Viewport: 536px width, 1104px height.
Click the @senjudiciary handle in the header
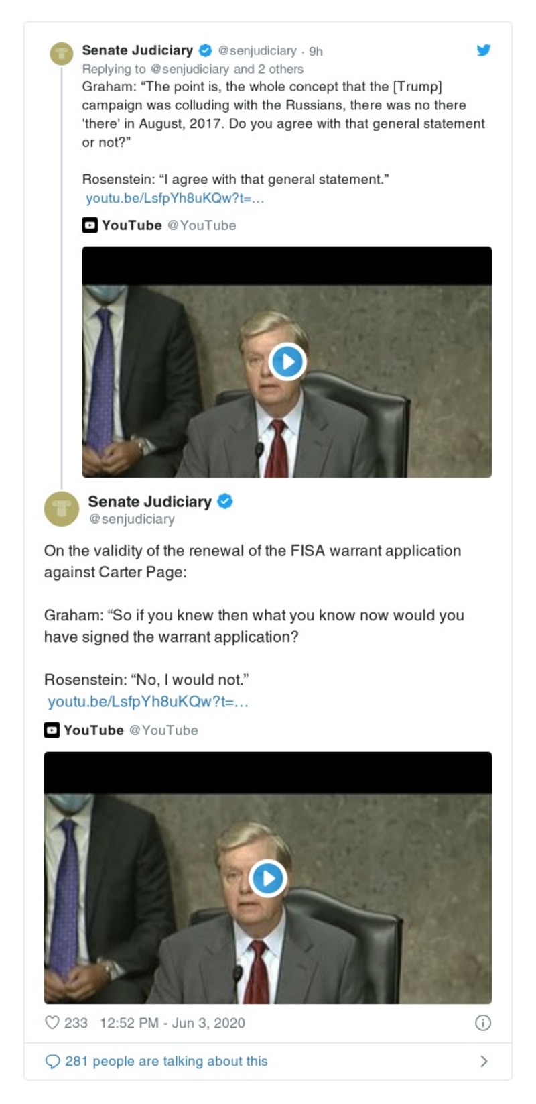(257, 50)
